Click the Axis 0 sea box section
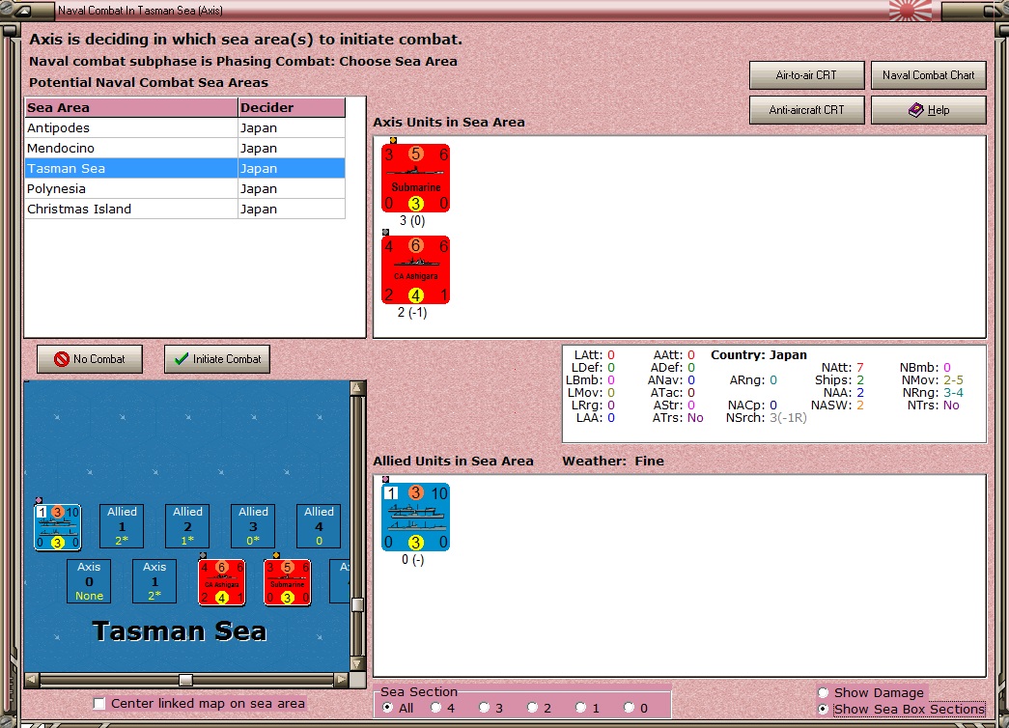Viewport: 1009px width, 728px height. tap(89, 581)
